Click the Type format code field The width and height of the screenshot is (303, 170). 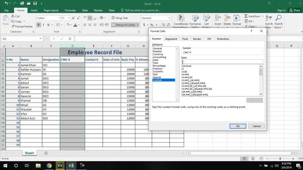point(222,62)
